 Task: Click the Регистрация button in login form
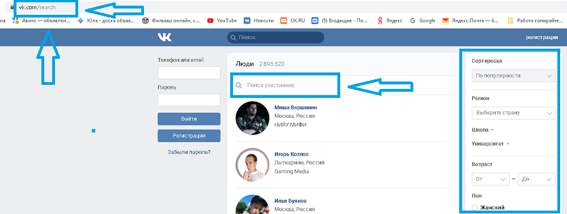189,136
